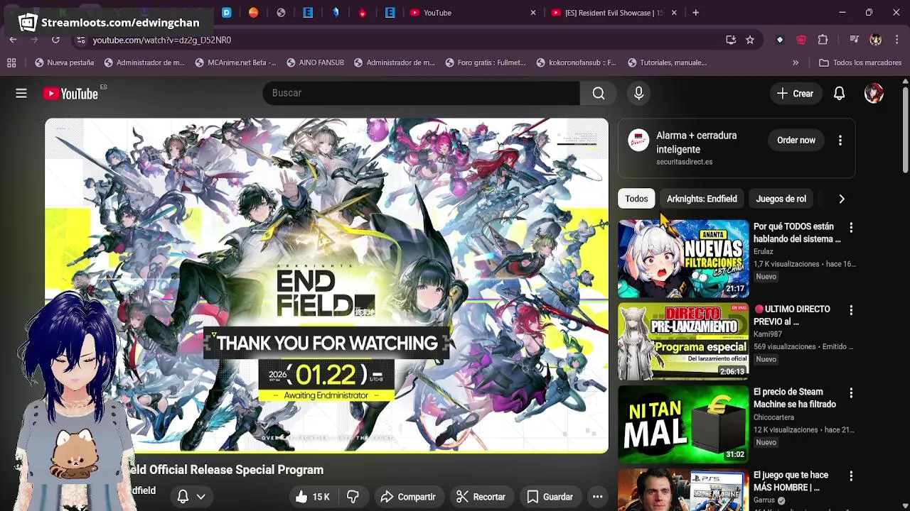910x511 pixels.
Task: Open the account avatar menu
Action: point(874,93)
